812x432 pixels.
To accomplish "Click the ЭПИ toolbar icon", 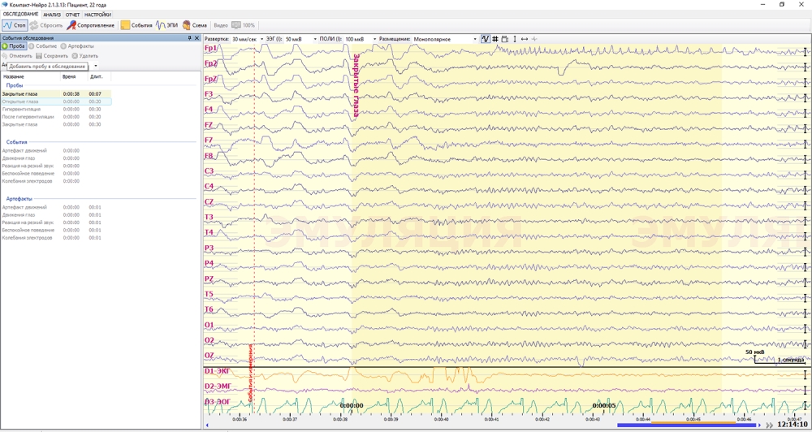I will pos(167,26).
